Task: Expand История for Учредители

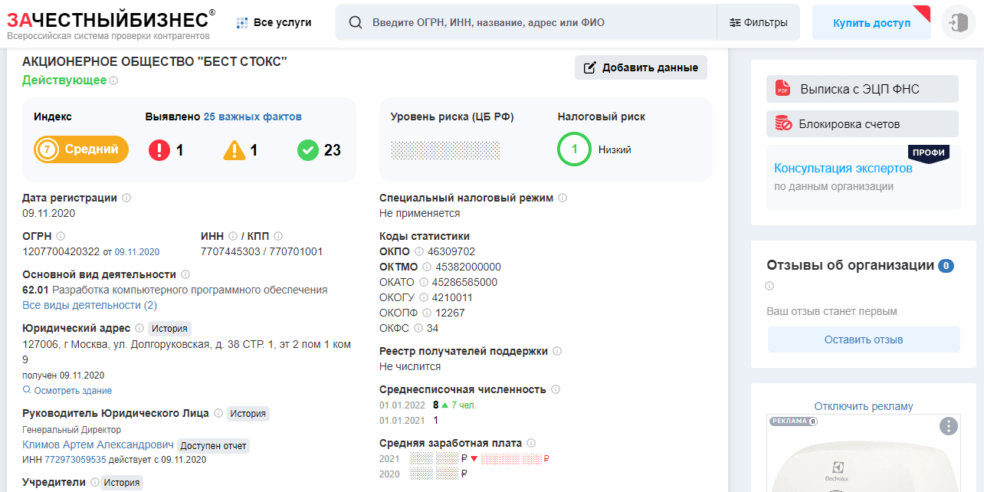Action: [x=122, y=482]
